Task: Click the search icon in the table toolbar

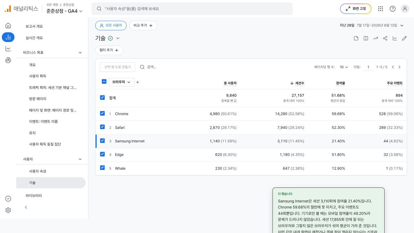Action: click(142, 67)
